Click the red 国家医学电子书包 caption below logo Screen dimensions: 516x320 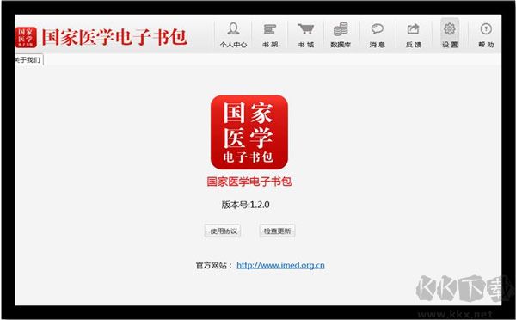point(249,182)
